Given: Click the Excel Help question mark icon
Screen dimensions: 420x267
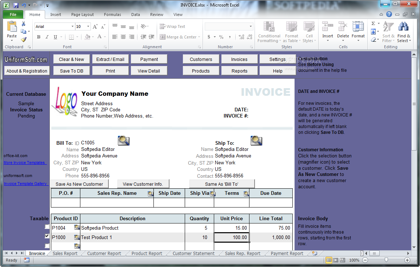Looking at the screenshot, I should pos(389,15).
